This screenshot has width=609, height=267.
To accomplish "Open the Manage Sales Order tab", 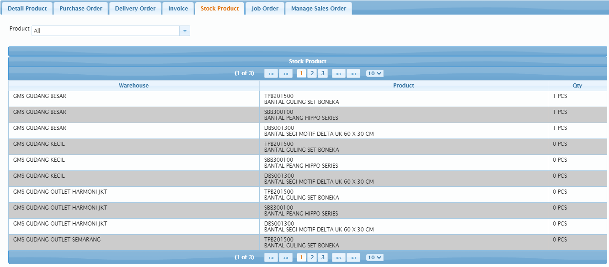I will [319, 8].
